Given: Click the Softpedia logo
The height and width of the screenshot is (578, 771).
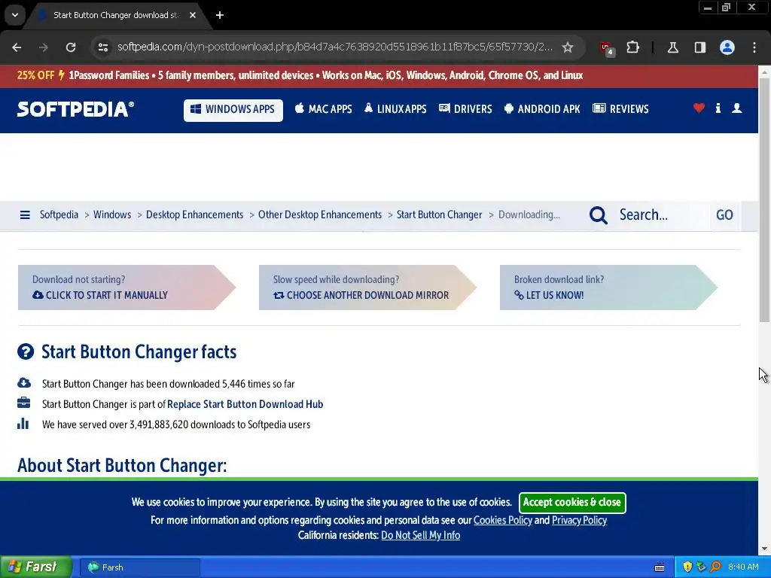Looking at the screenshot, I should [76, 109].
